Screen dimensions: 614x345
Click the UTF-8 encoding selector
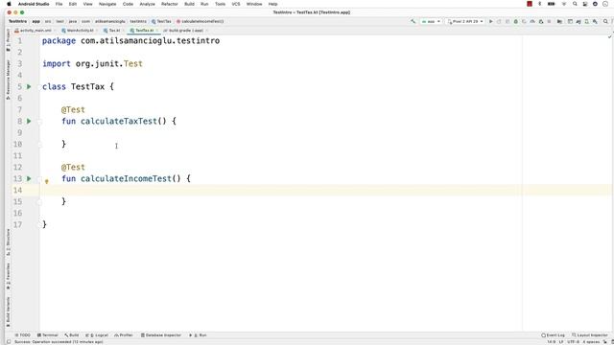(x=574, y=342)
